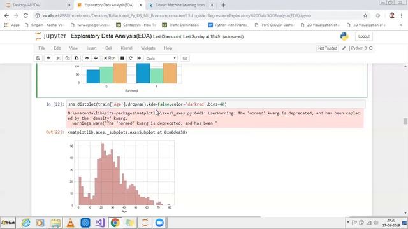The height and width of the screenshot is (229, 408).
Task: Click the Python logo icon
Action: pos(344,36)
